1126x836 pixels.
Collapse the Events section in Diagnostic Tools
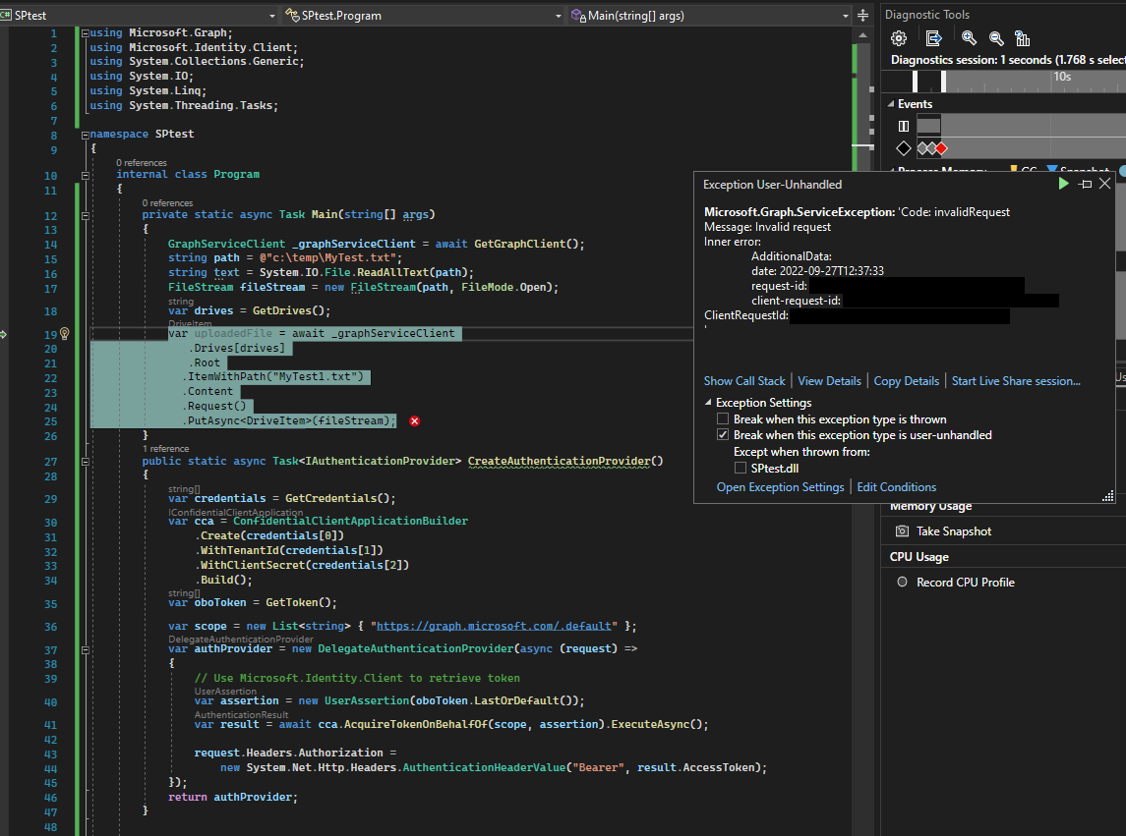click(x=890, y=104)
